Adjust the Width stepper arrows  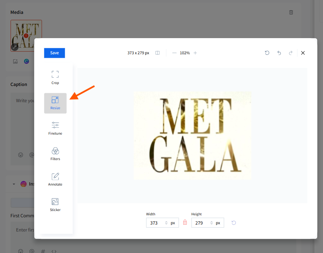click(x=166, y=223)
